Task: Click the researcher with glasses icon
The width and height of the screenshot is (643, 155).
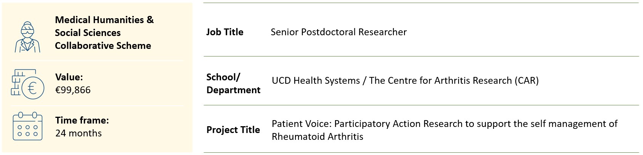Action: point(27,36)
